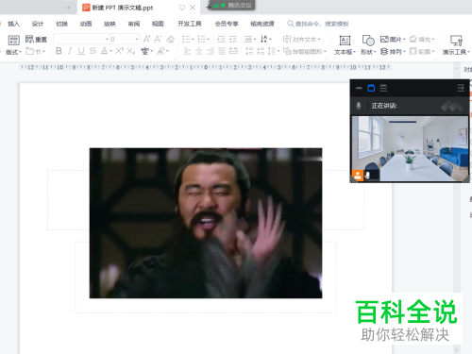Click the decrease font size A- icon

click(x=158, y=39)
